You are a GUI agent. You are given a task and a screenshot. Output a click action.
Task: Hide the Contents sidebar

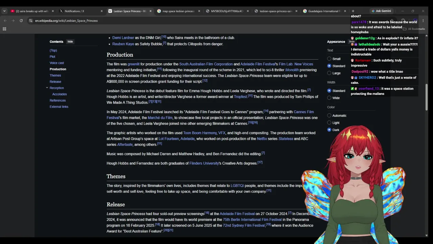[x=70, y=42]
